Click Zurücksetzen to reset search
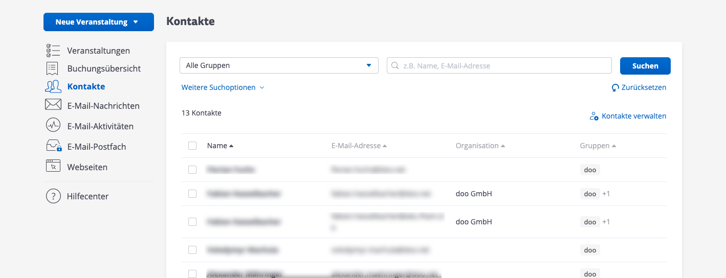 coord(639,87)
